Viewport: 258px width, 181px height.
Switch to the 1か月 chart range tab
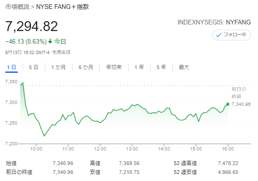click(58, 67)
